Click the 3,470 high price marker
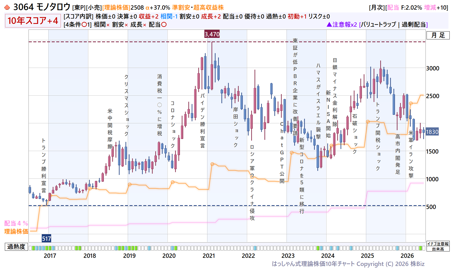453x268 pixels. click(212, 34)
